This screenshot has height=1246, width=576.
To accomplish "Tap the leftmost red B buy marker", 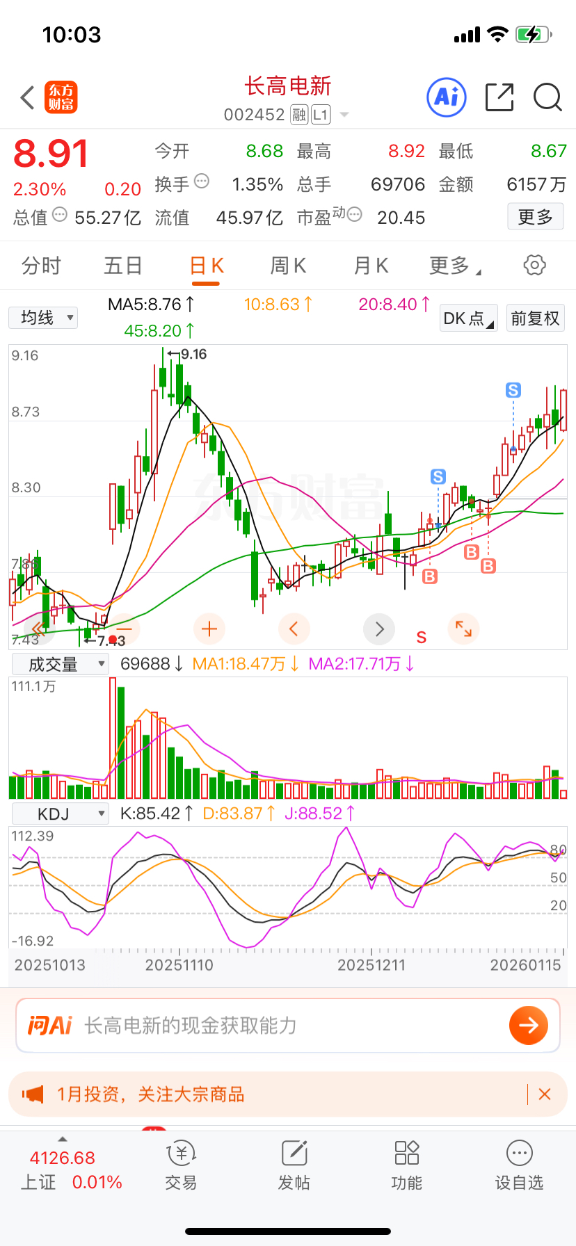I will coord(430,576).
